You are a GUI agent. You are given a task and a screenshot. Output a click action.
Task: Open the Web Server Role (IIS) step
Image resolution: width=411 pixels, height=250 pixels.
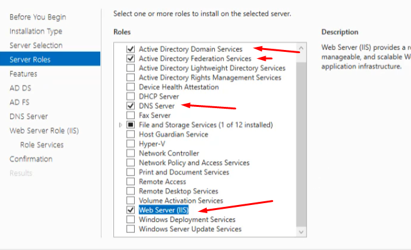click(44, 131)
